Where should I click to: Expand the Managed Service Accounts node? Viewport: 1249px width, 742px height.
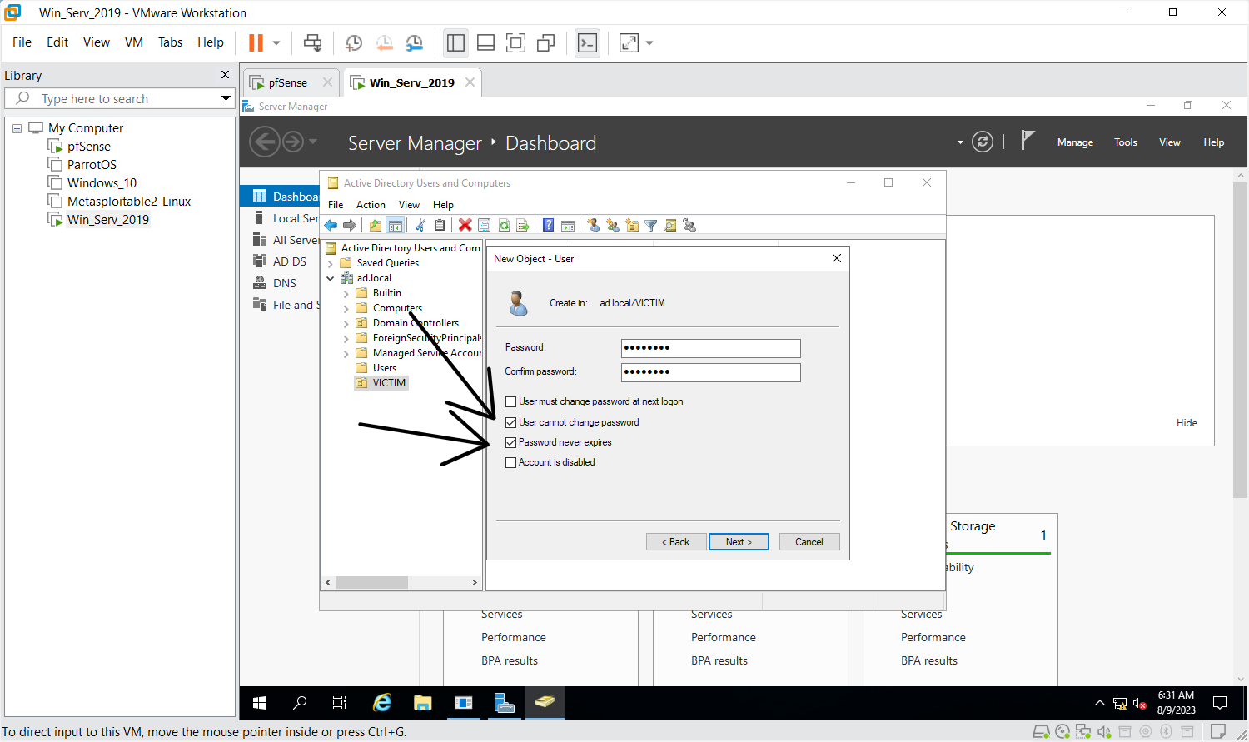[346, 353]
